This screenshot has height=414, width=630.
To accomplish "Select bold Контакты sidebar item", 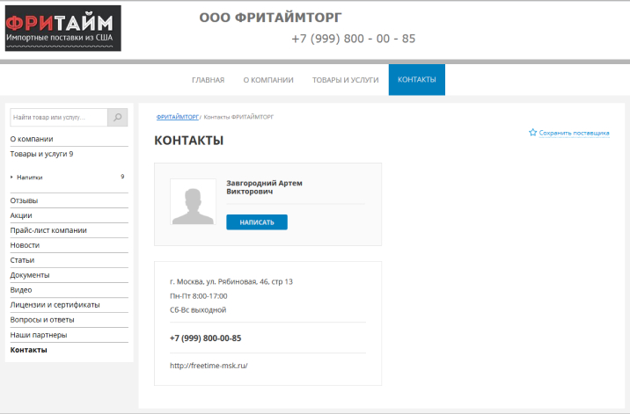I will click(28, 350).
